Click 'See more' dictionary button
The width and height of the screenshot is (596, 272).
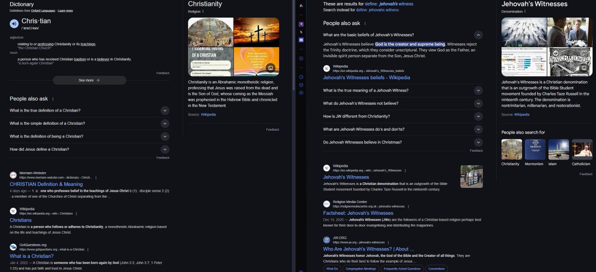click(89, 80)
